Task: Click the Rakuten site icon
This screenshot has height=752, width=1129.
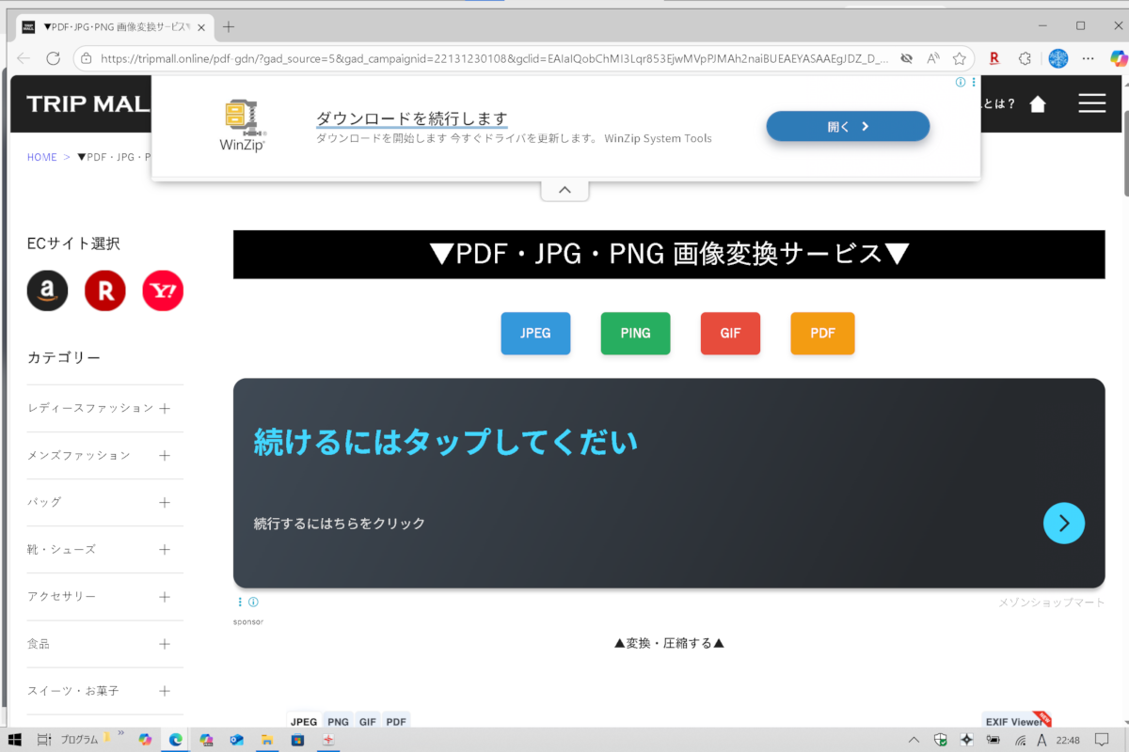Action: tap(105, 290)
